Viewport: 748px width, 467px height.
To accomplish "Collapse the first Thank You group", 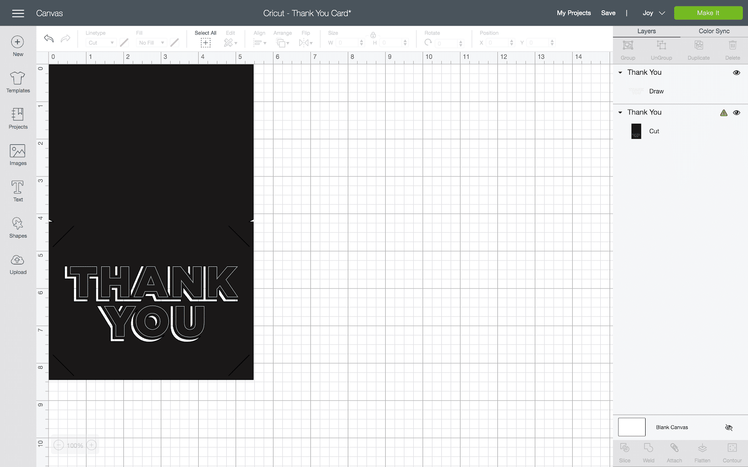I will (620, 72).
